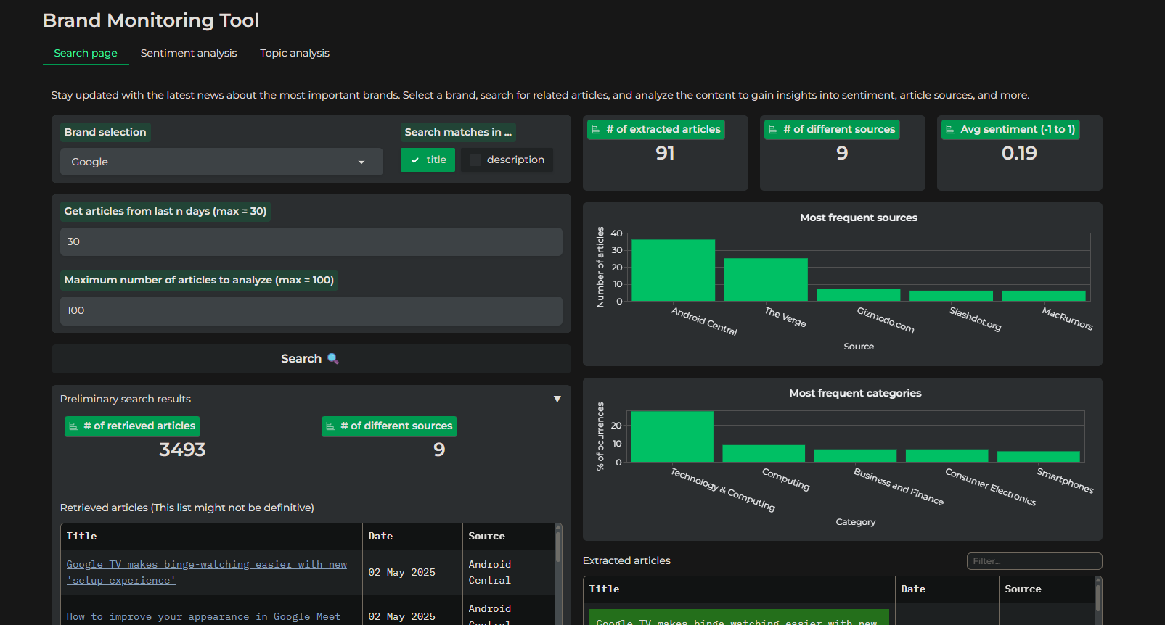Screen dimensions: 1165x625
Task: Open the improve your appearance in Google Meet link
Action: tap(203, 616)
